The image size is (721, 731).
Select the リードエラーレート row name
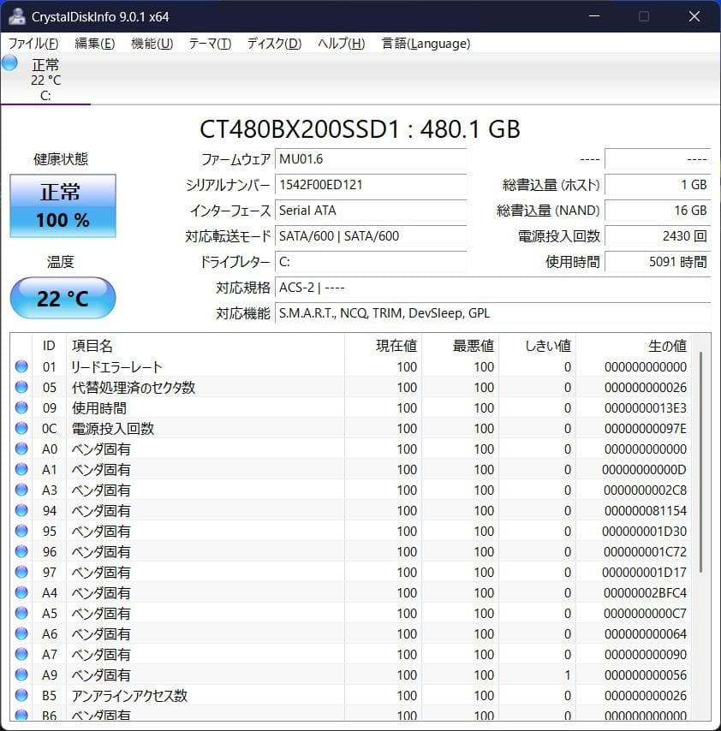pos(116,367)
